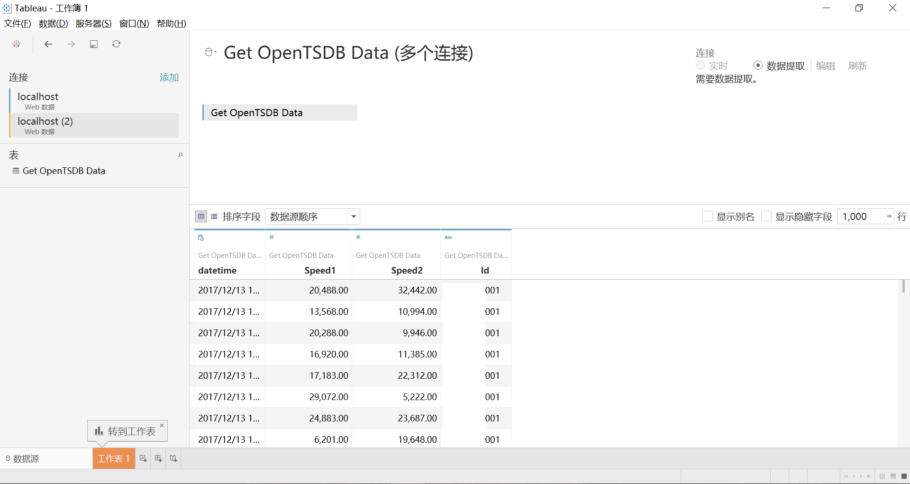The width and height of the screenshot is (910, 484).
Task: Close the go-to-worksheet tooltip
Action: click(162, 425)
